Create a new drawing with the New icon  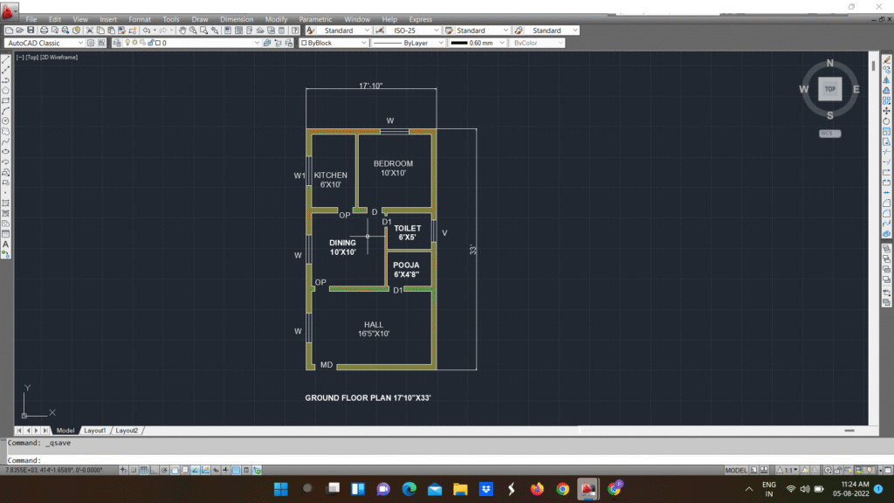coord(9,31)
